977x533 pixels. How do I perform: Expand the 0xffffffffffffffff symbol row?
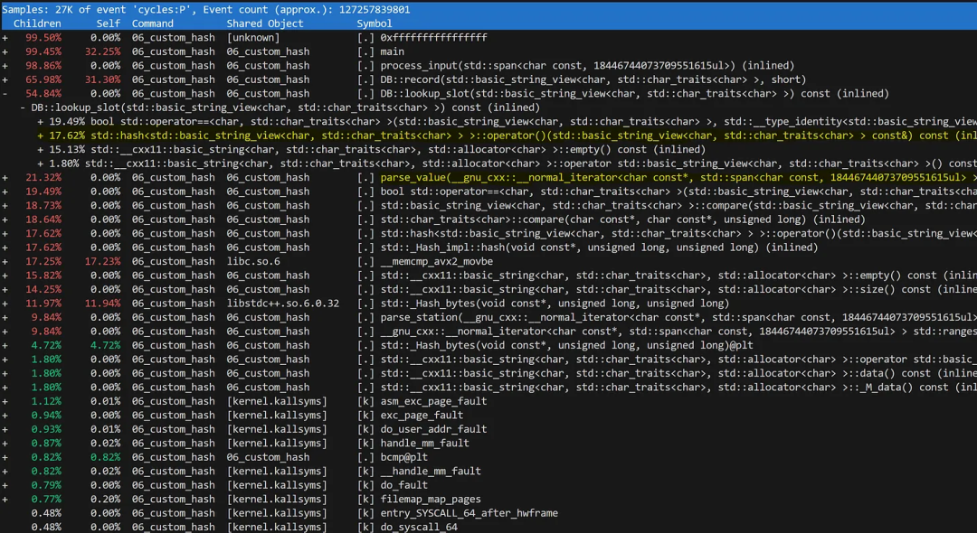[x=5, y=38]
